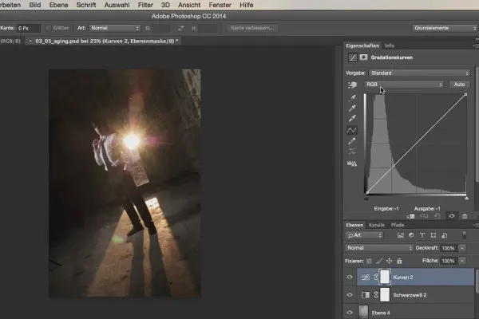This screenshot has width=479, height=319.
Task: Close the 03_05_aging.psd document tab
Action: (x=30, y=41)
